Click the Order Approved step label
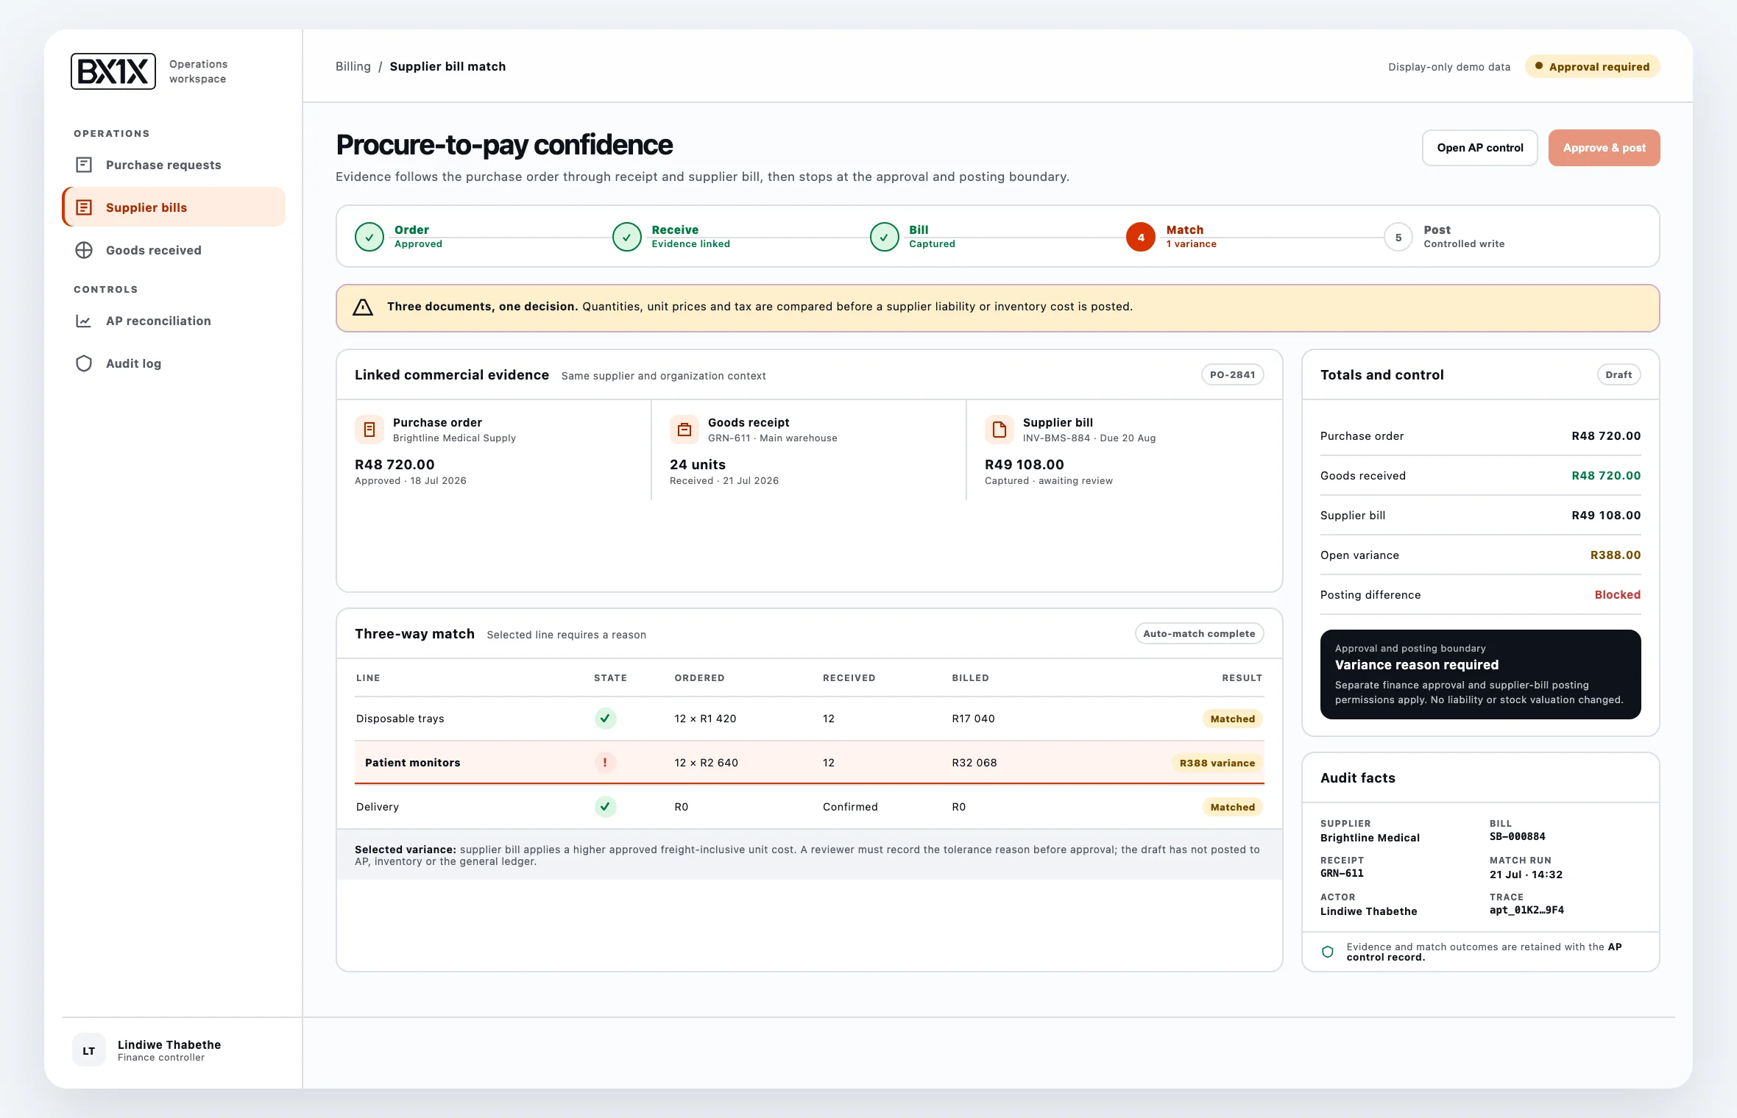Screen dimensions: 1737x1118 [x=418, y=237]
